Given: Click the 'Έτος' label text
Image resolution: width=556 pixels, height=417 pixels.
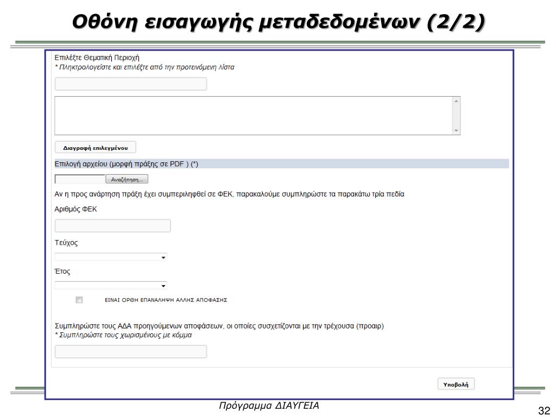Looking at the screenshot, I should pos(62,271).
